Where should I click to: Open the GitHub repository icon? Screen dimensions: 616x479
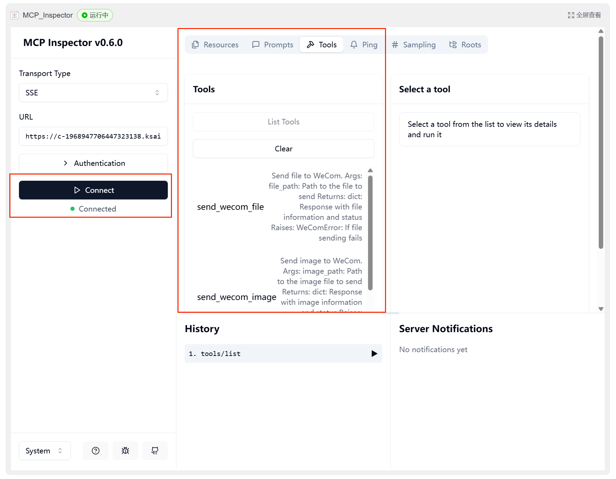pyautogui.click(x=155, y=451)
